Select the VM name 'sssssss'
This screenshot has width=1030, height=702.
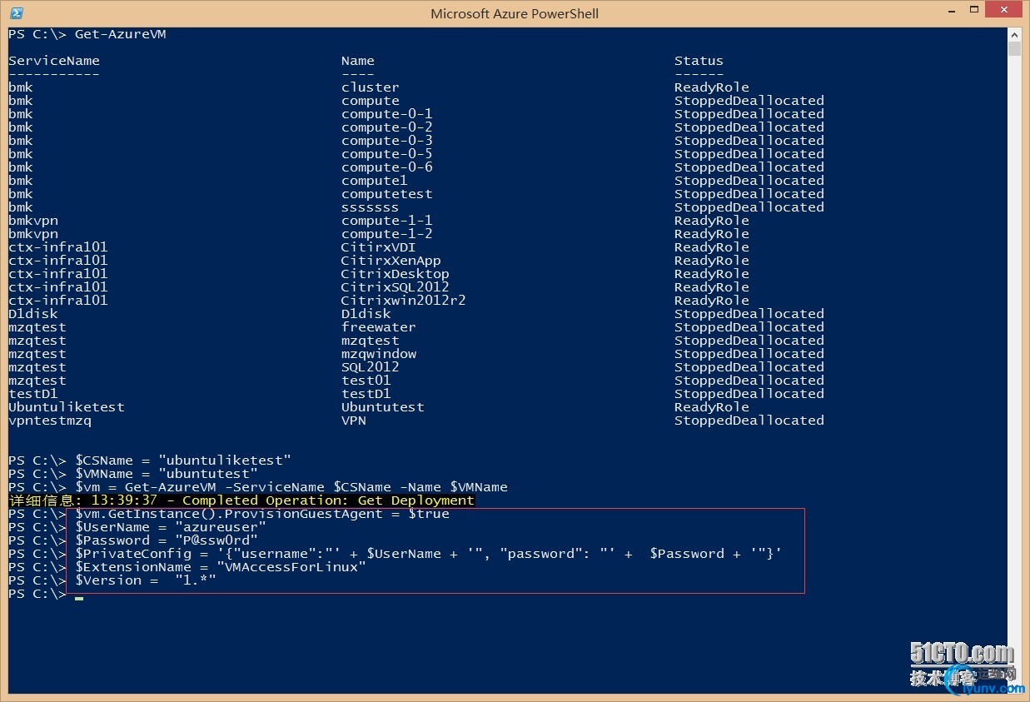click(x=371, y=207)
